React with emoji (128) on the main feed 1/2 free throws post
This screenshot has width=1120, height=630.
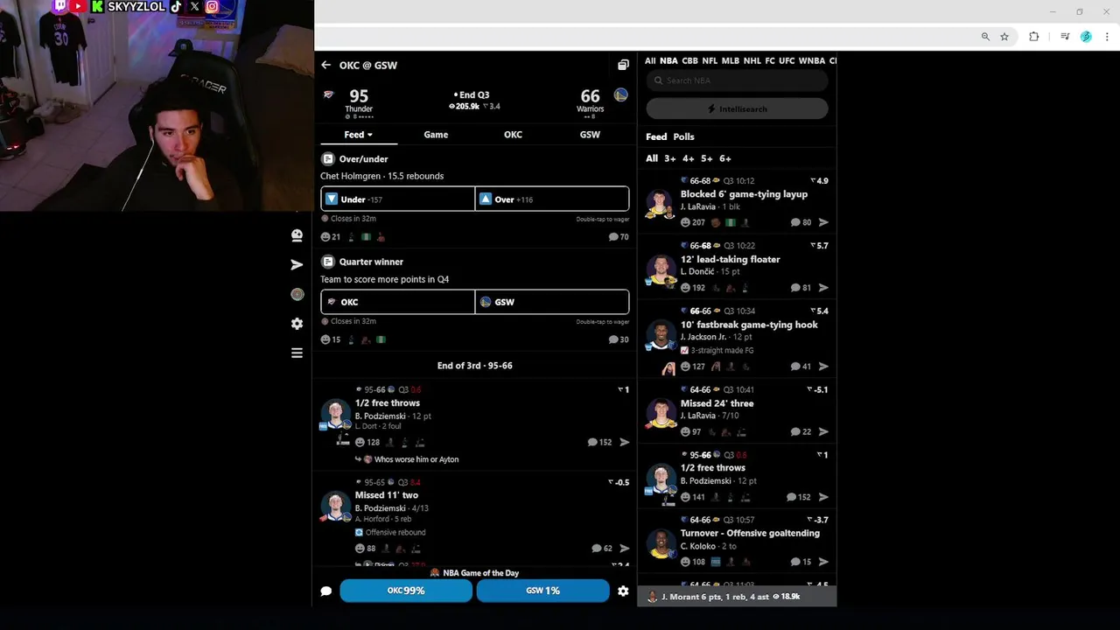point(367,443)
